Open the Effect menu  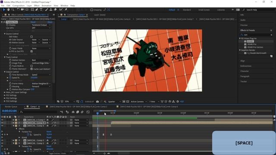(x=37, y=6)
